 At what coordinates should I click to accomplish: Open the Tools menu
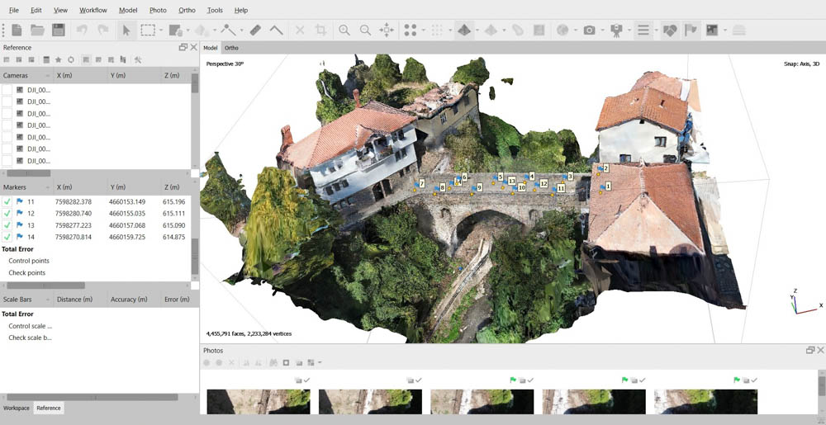[x=215, y=10]
